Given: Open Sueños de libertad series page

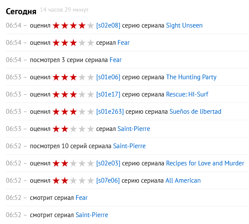Looking at the screenshot, I should pos(195,112).
